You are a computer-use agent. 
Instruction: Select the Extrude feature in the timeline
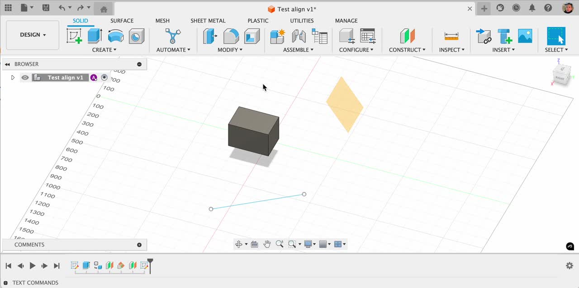pos(86,265)
